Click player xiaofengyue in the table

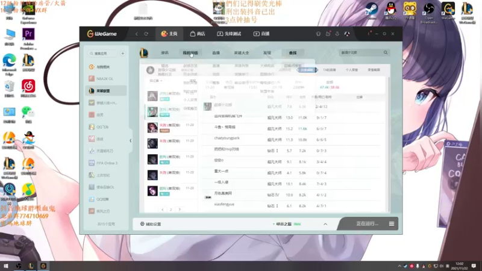coord(224,204)
